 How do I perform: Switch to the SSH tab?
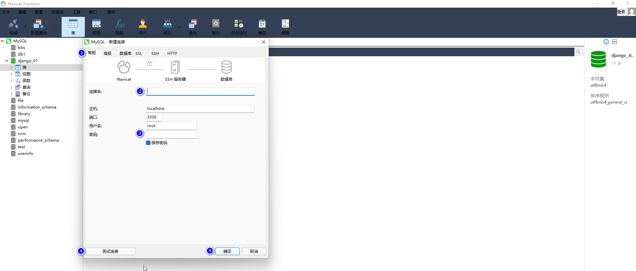click(155, 54)
